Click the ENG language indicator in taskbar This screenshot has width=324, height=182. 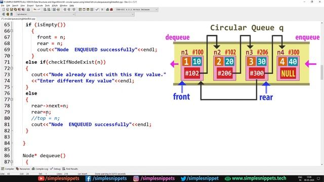(x=300, y=178)
